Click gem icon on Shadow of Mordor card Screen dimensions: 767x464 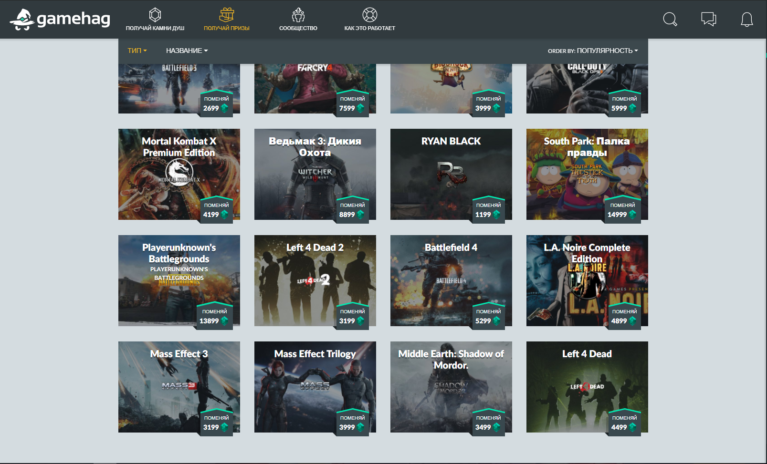click(x=496, y=427)
